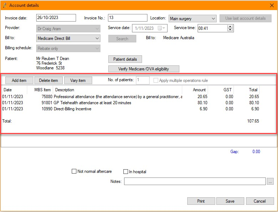
Task: Click the Date column header
Action: click(14, 90)
